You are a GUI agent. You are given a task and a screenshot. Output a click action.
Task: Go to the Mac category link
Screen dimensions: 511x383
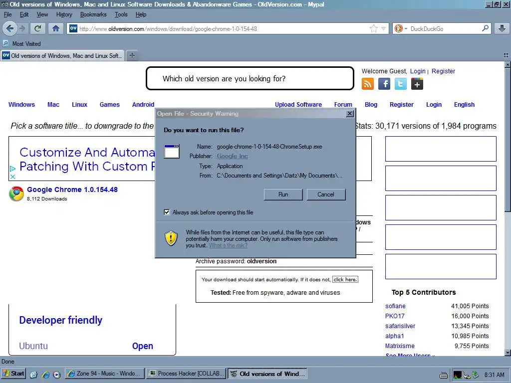tap(53, 105)
